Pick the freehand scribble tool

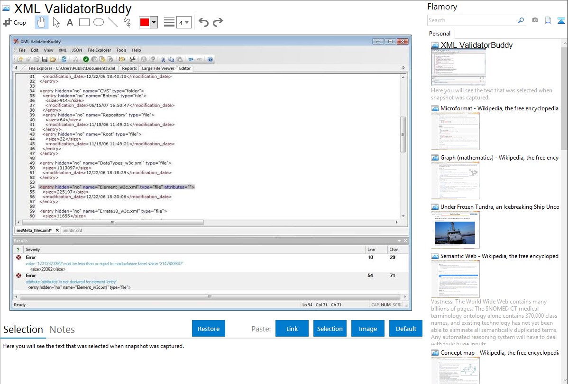coord(127,22)
